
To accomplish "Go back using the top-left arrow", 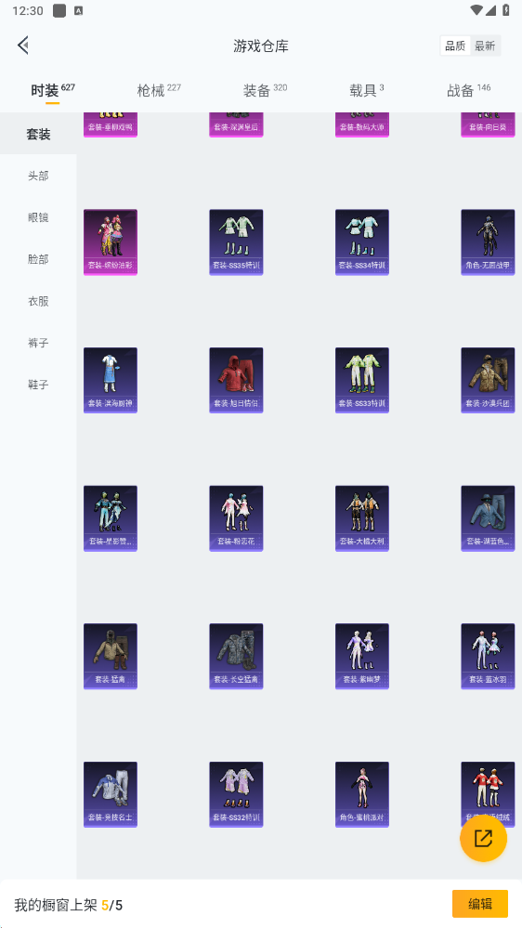I will [x=23, y=45].
